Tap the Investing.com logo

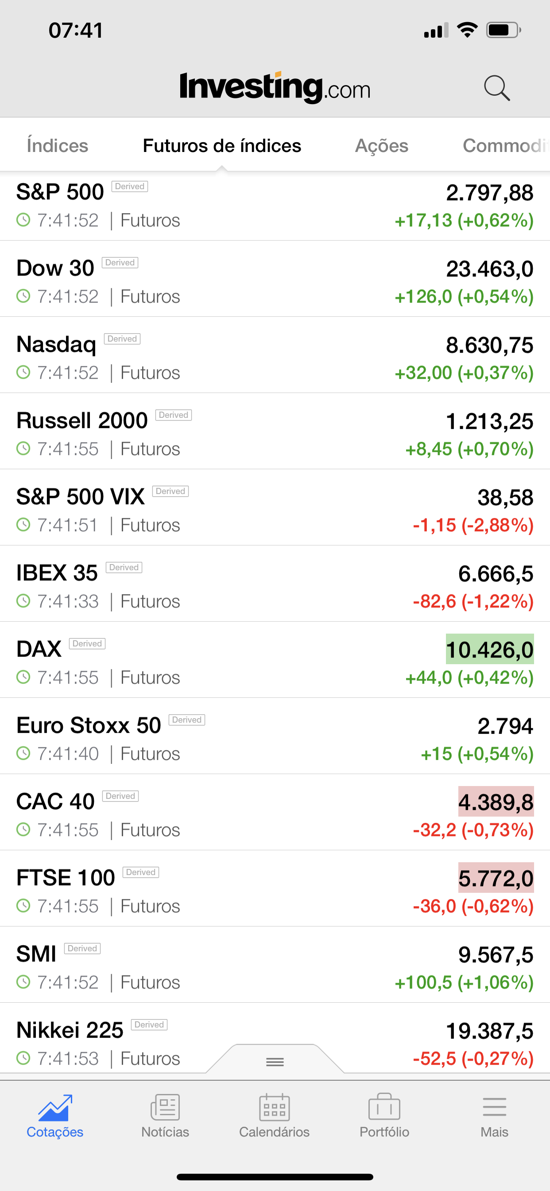tap(275, 87)
